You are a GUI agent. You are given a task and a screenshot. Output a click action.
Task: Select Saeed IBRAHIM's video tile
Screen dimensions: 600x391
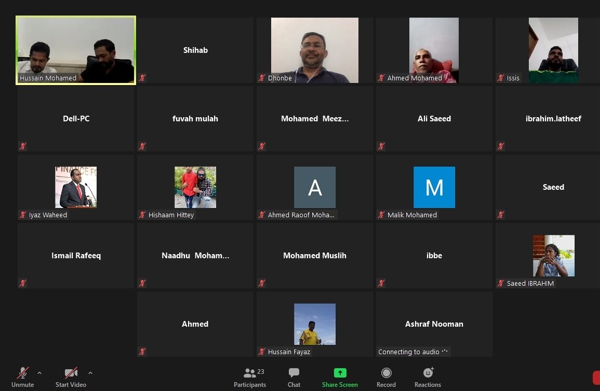[553, 256]
